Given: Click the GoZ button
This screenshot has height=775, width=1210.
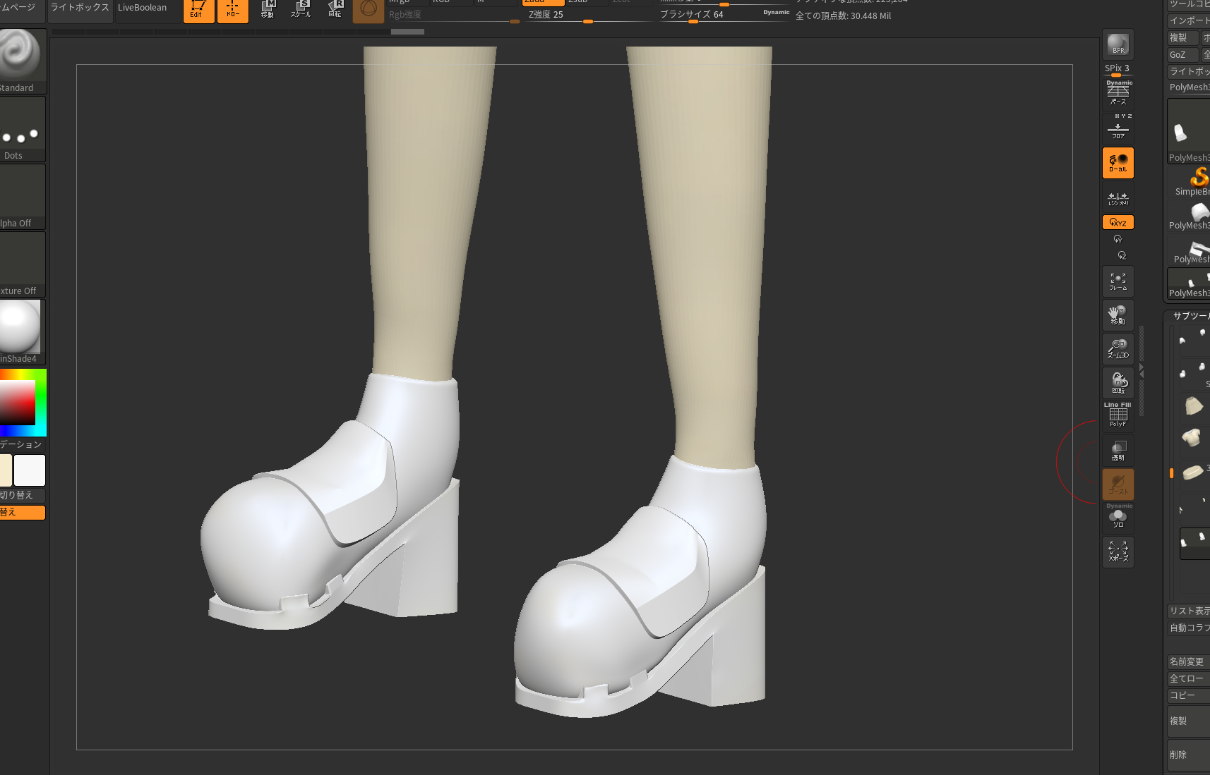Looking at the screenshot, I should 1182,55.
